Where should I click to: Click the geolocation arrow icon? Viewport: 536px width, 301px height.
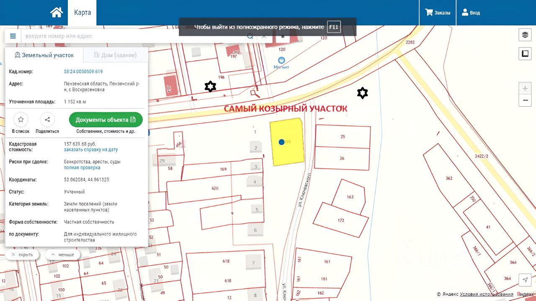coord(525,280)
